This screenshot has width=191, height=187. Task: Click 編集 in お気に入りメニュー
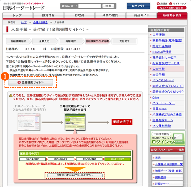pos(181,150)
